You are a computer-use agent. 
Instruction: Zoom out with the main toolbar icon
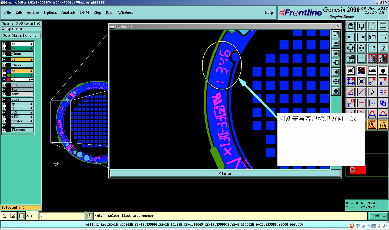(x=361, y=48)
